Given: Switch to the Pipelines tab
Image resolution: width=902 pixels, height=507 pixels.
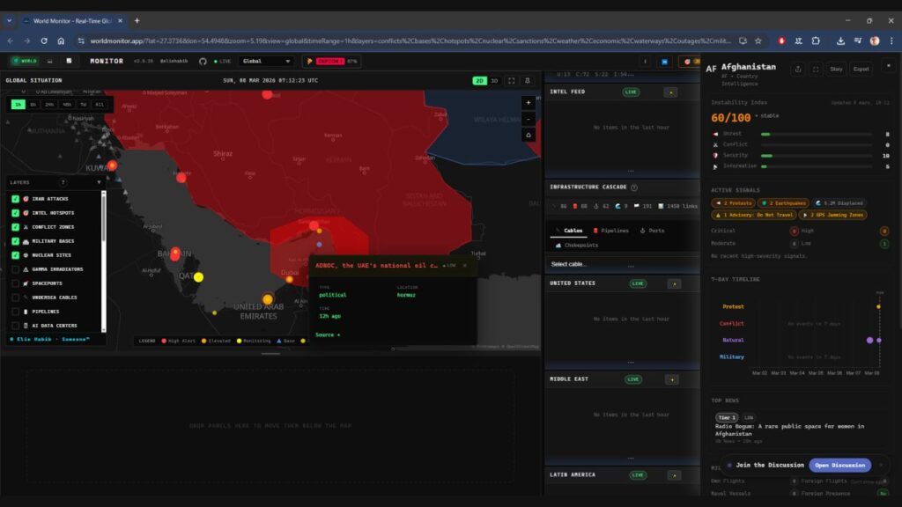Looking at the screenshot, I should click(610, 231).
